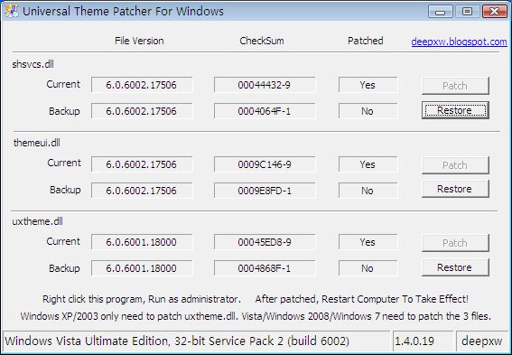Screen dimensions: 512x355
Task: Click the File Version column header
Action: [x=139, y=41]
